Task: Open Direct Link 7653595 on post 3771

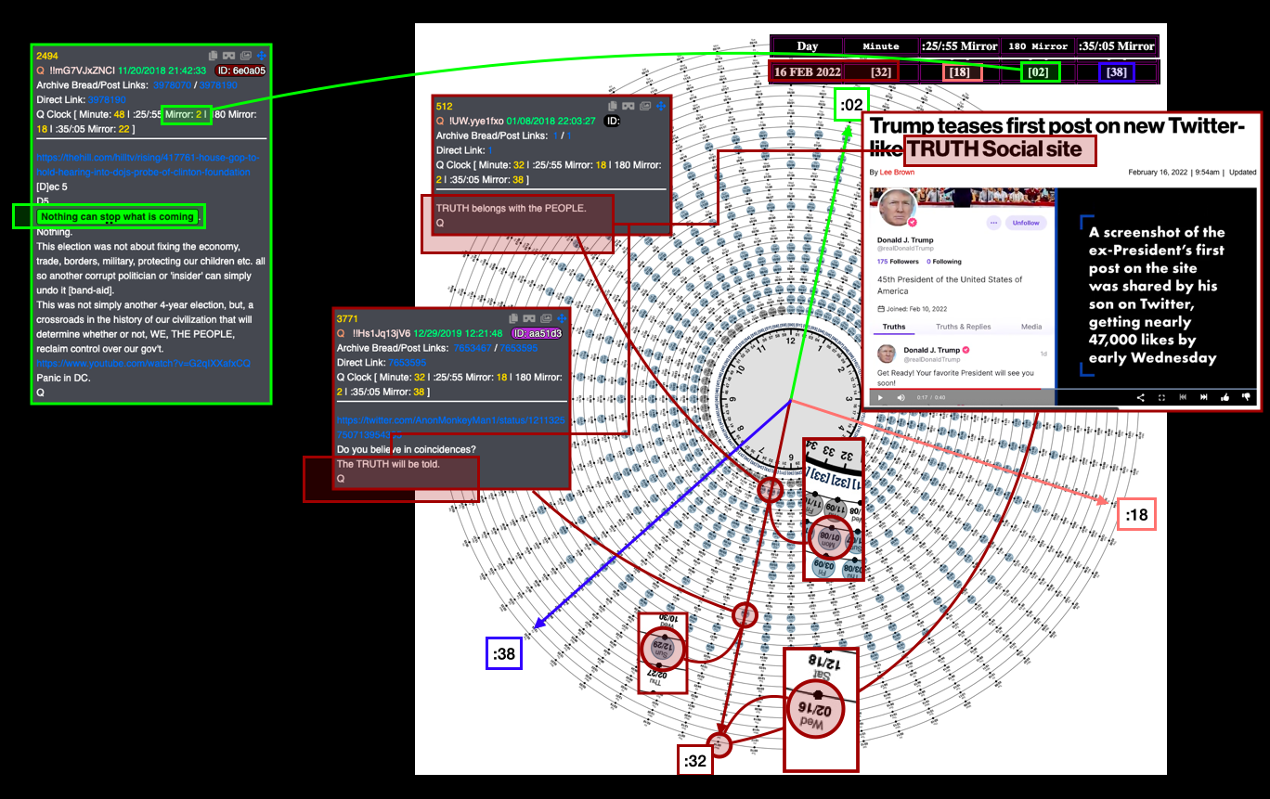Action: 407,363
